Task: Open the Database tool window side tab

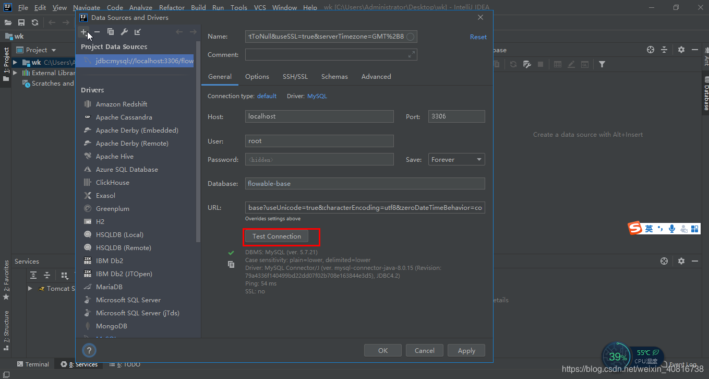Action: click(x=705, y=94)
